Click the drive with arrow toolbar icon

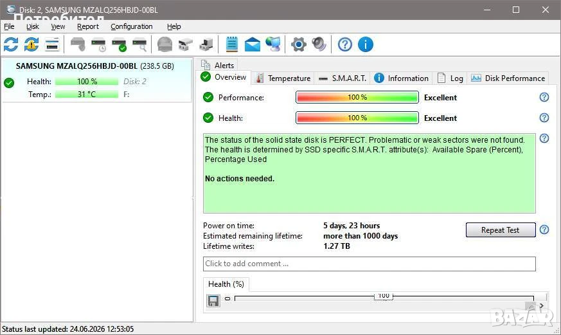click(206, 44)
